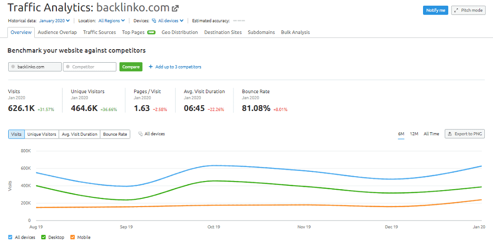Toggle the All devices legend checkbox

11,237
